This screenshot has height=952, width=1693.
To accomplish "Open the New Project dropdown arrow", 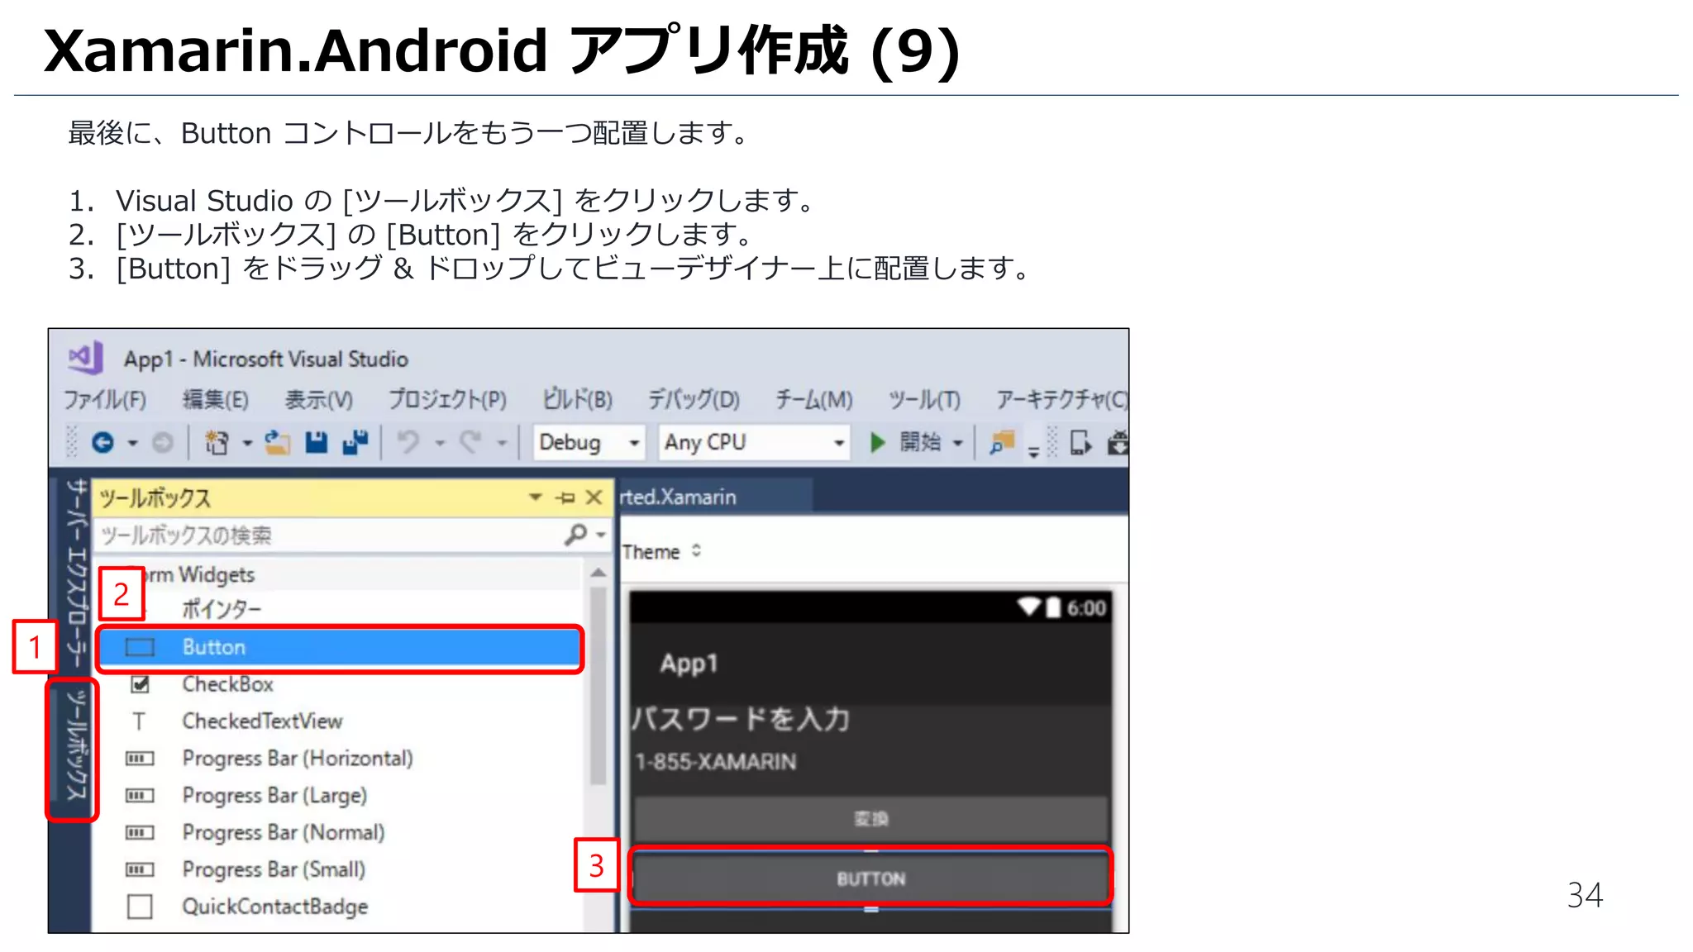I will pos(246,444).
